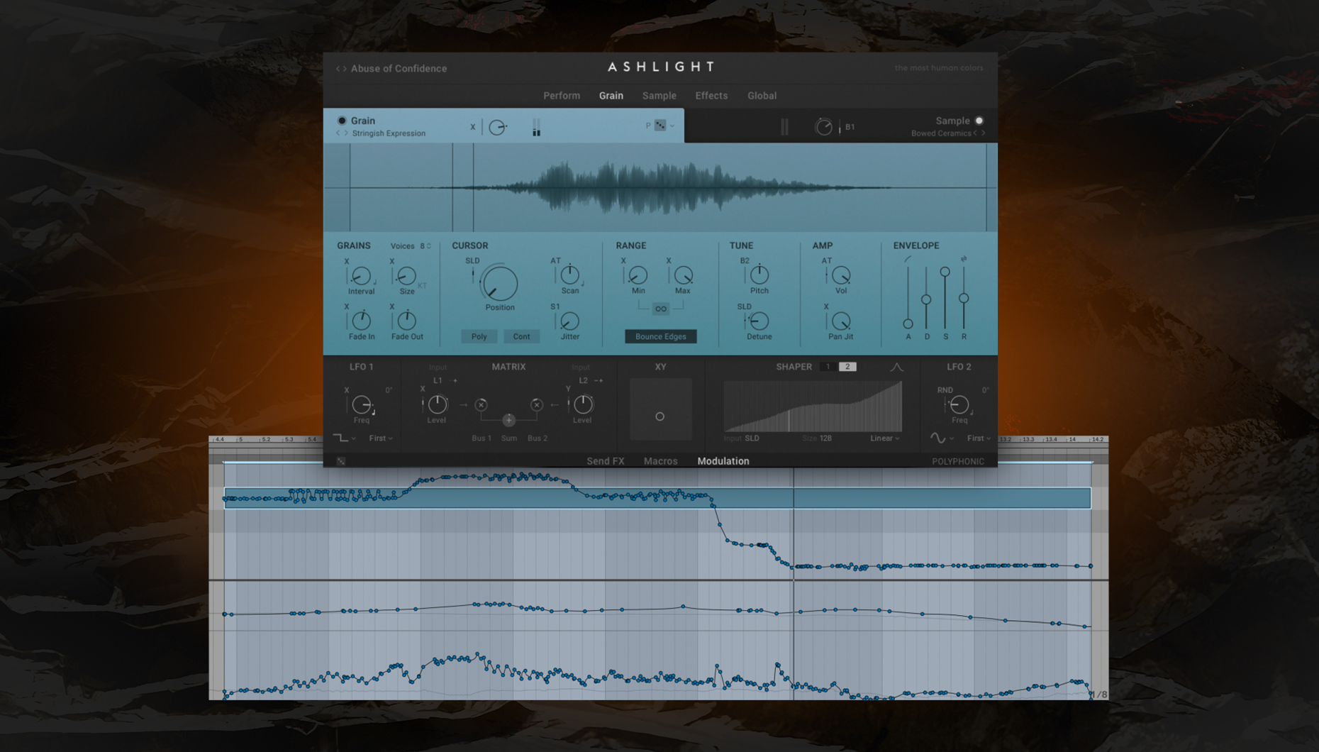Viewport: 1319px width, 752px height.
Task: Click the Interval knob in Grains
Action: click(361, 275)
